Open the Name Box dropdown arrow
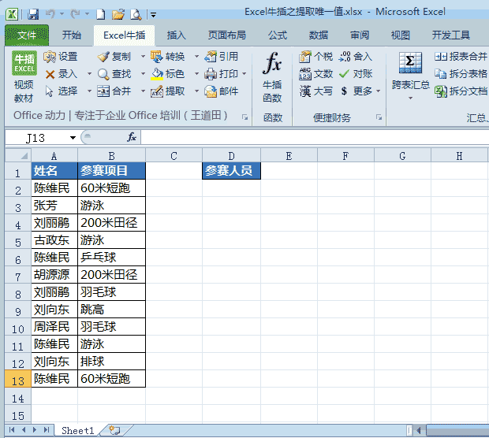Viewport: 489px width, 438px height. point(73,138)
